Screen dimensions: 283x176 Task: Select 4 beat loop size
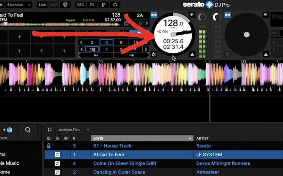(106, 42)
